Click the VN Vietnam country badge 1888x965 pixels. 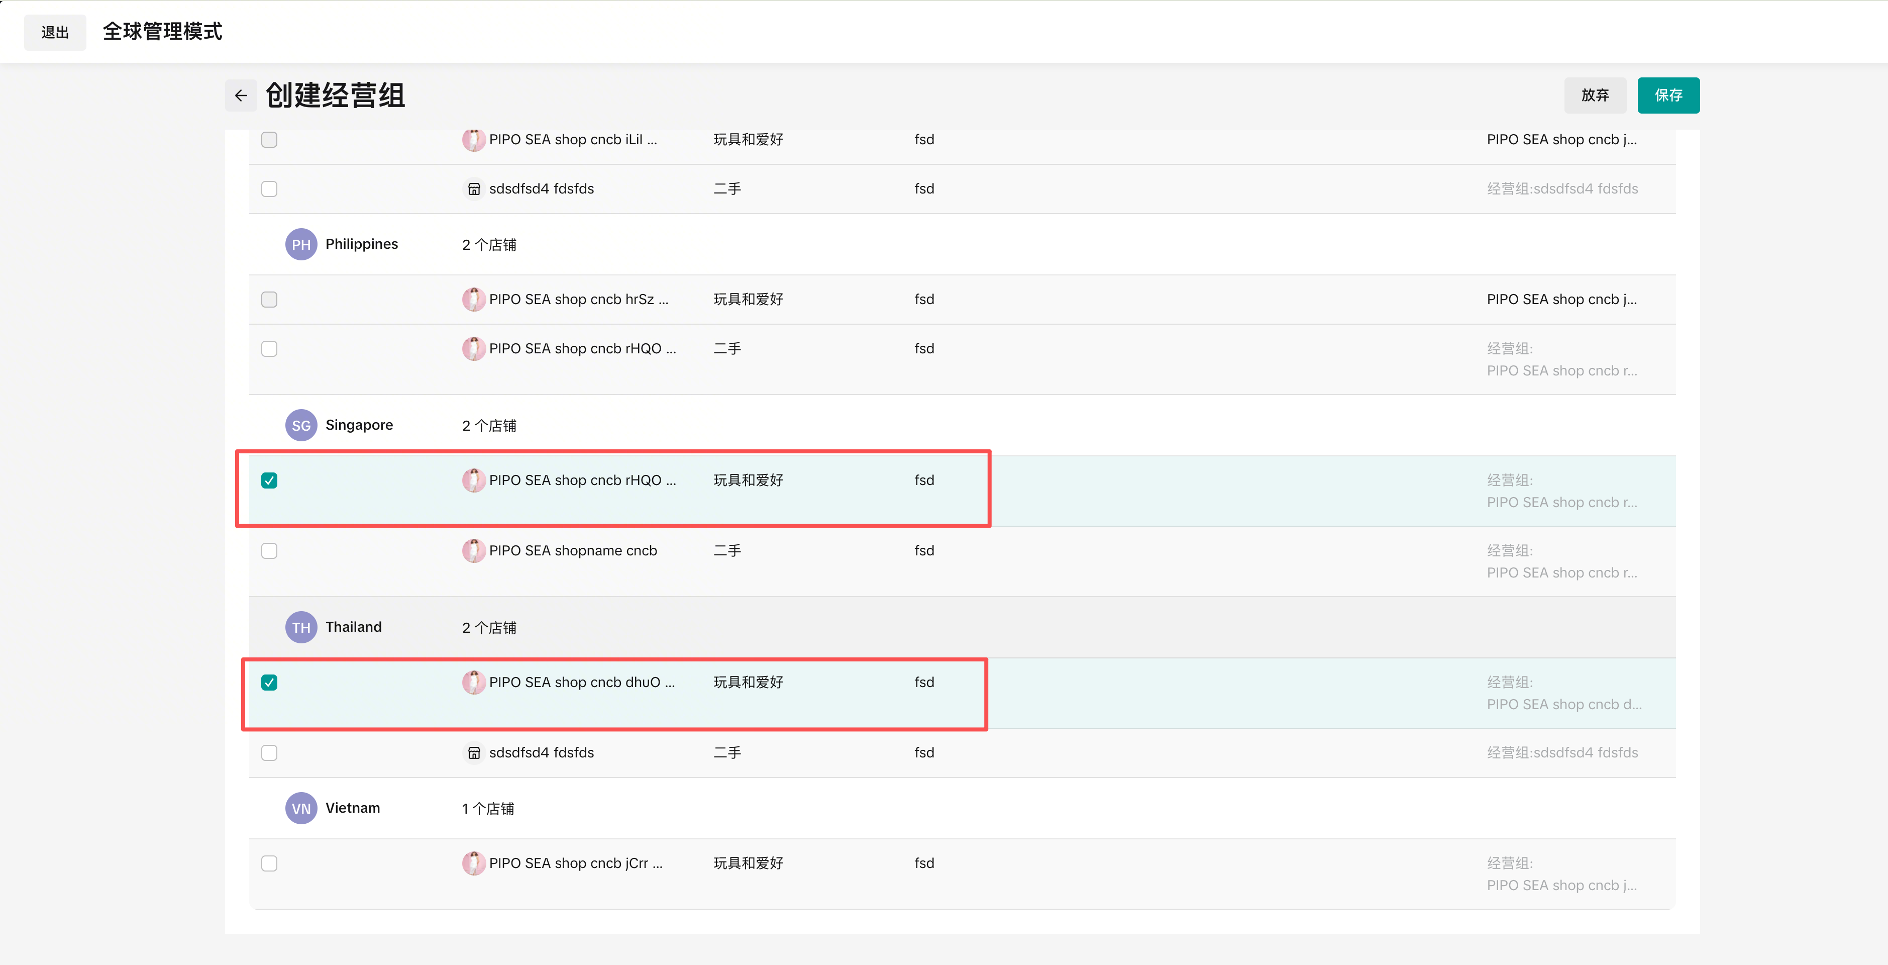click(300, 808)
